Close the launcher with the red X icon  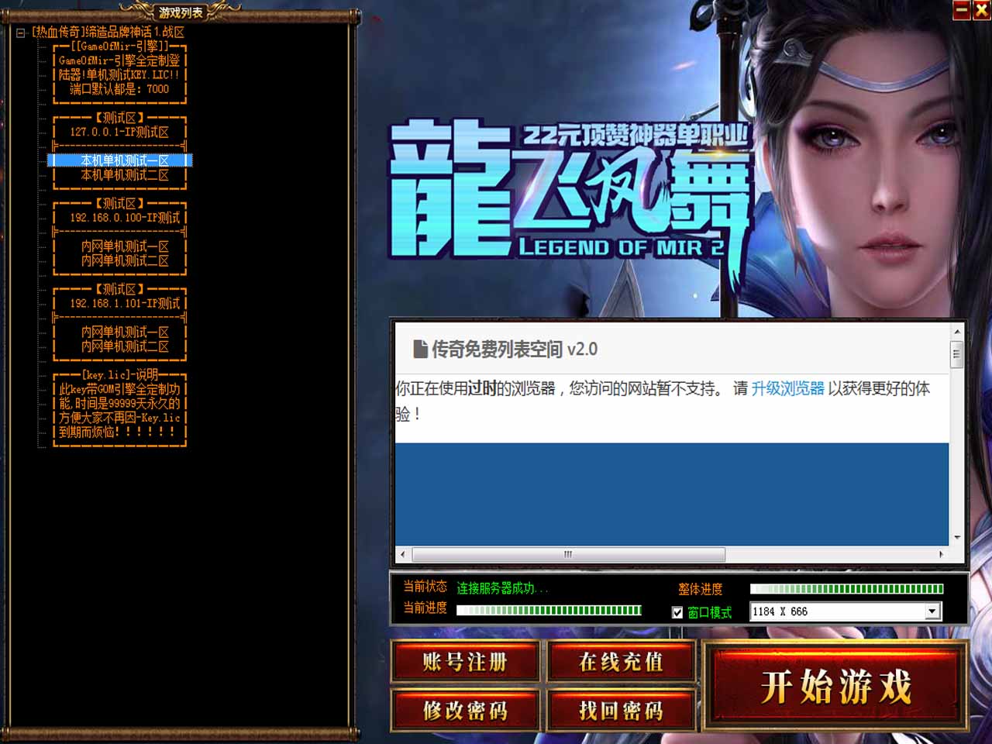click(980, 10)
